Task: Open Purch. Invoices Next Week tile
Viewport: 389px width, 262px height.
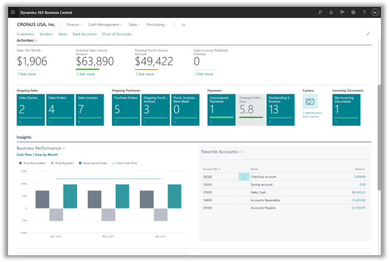Action: pyautogui.click(x=185, y=110)
